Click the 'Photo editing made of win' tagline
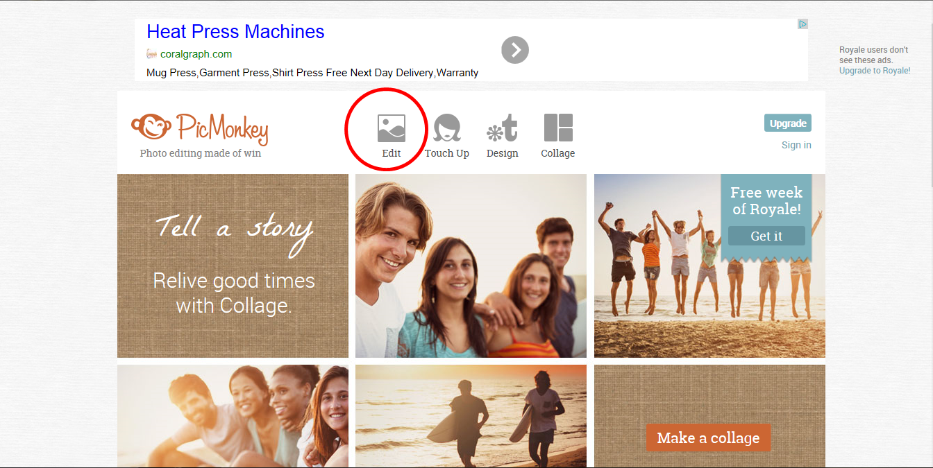 (201, 153)
